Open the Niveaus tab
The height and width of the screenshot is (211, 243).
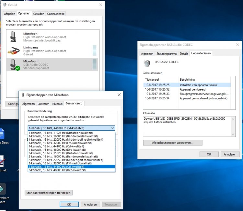click(57, 104)
